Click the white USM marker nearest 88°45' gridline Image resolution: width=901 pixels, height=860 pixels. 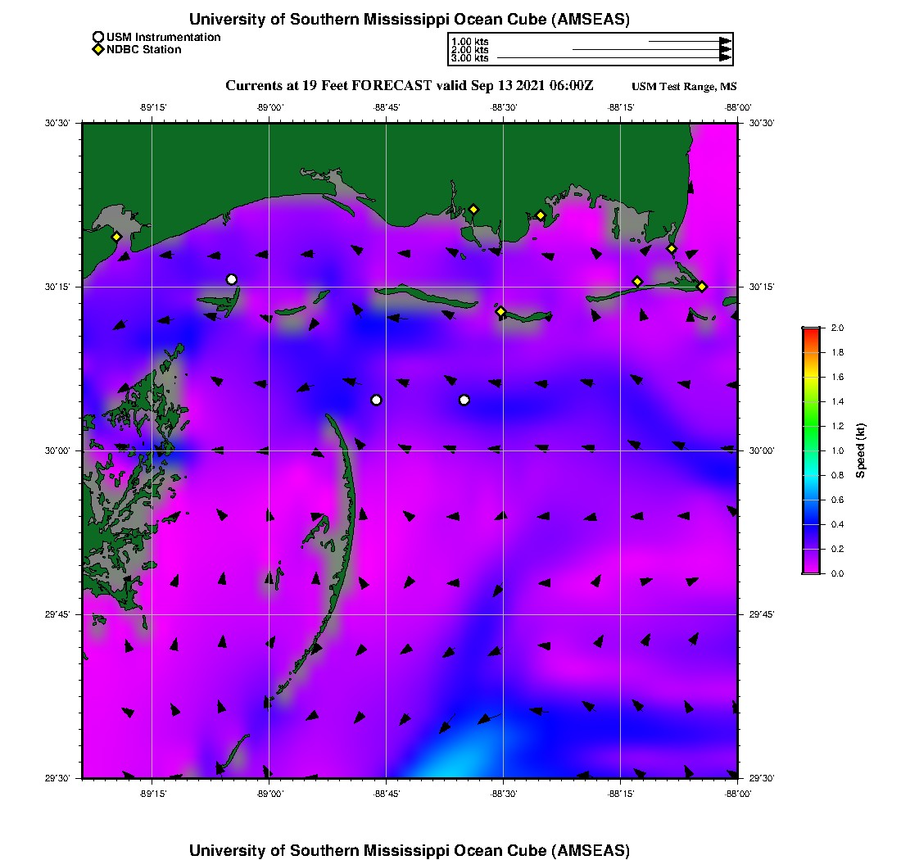(376, 400)
